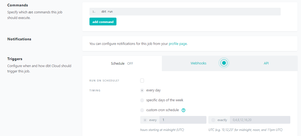Click the 'dbt run' command row

click(x=185, y=11)
